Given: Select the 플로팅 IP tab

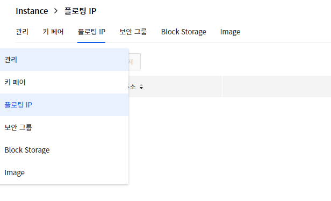Looking at the screenshot, I should click(91, 32).
